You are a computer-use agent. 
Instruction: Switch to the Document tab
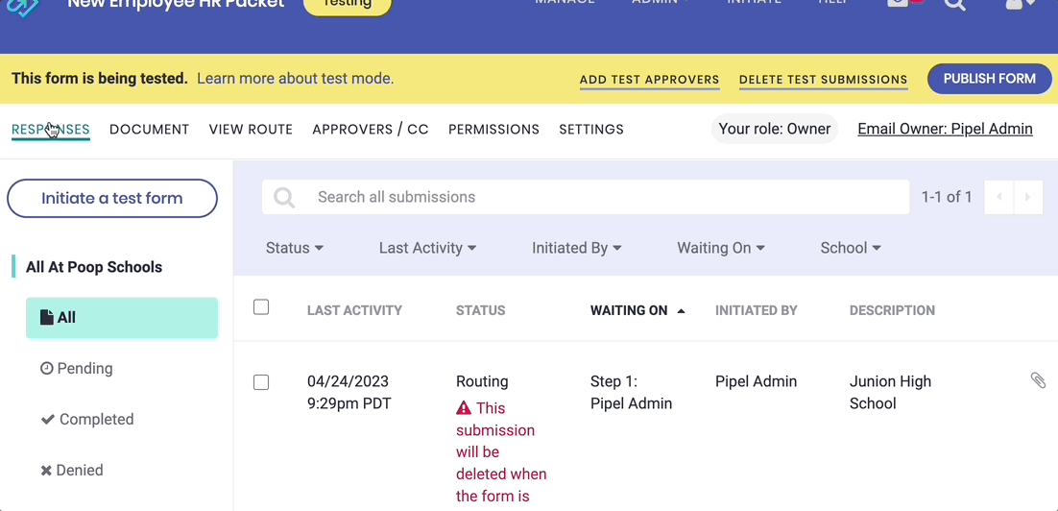tap(149, 130)
